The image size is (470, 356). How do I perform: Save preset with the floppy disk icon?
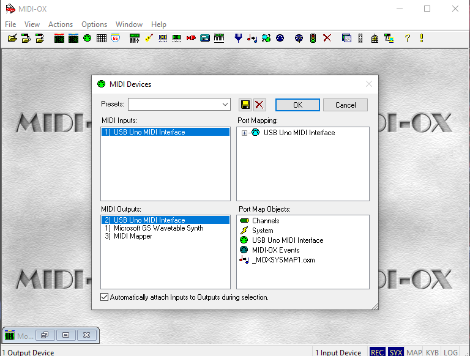[x=245, y=105]
